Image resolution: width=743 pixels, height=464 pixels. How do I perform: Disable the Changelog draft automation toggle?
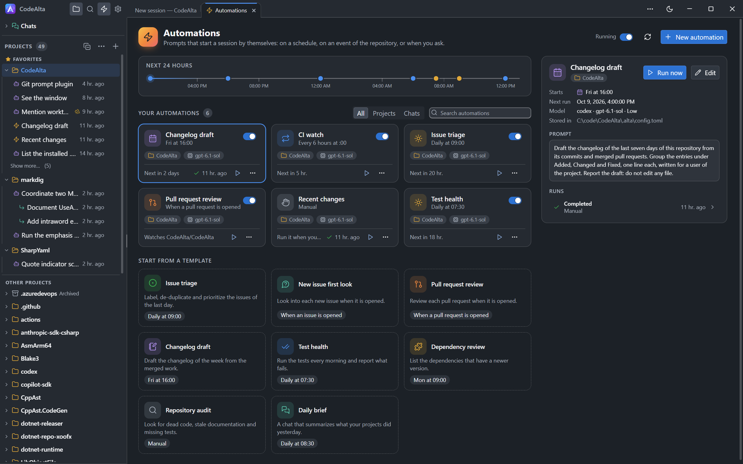coord(250,136)
